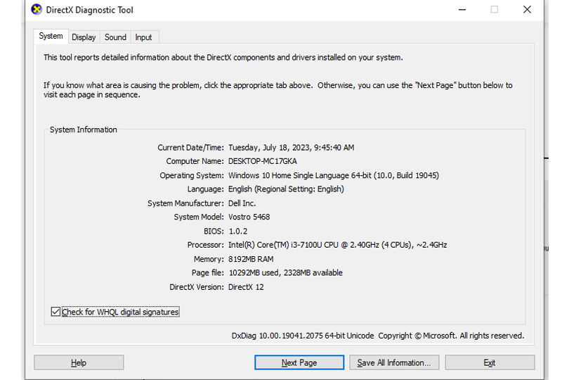Switch to the System tab

point(51,37)
